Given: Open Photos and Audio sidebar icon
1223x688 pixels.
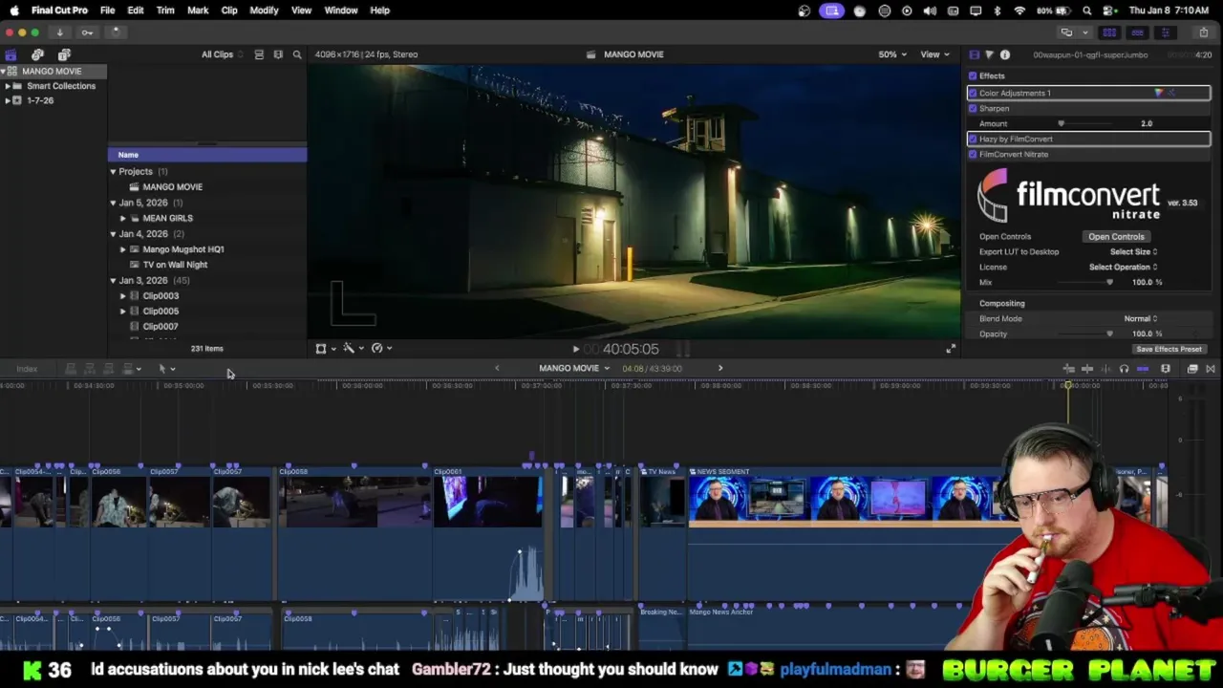Looking at the screenshot, I should click(37, 54).
